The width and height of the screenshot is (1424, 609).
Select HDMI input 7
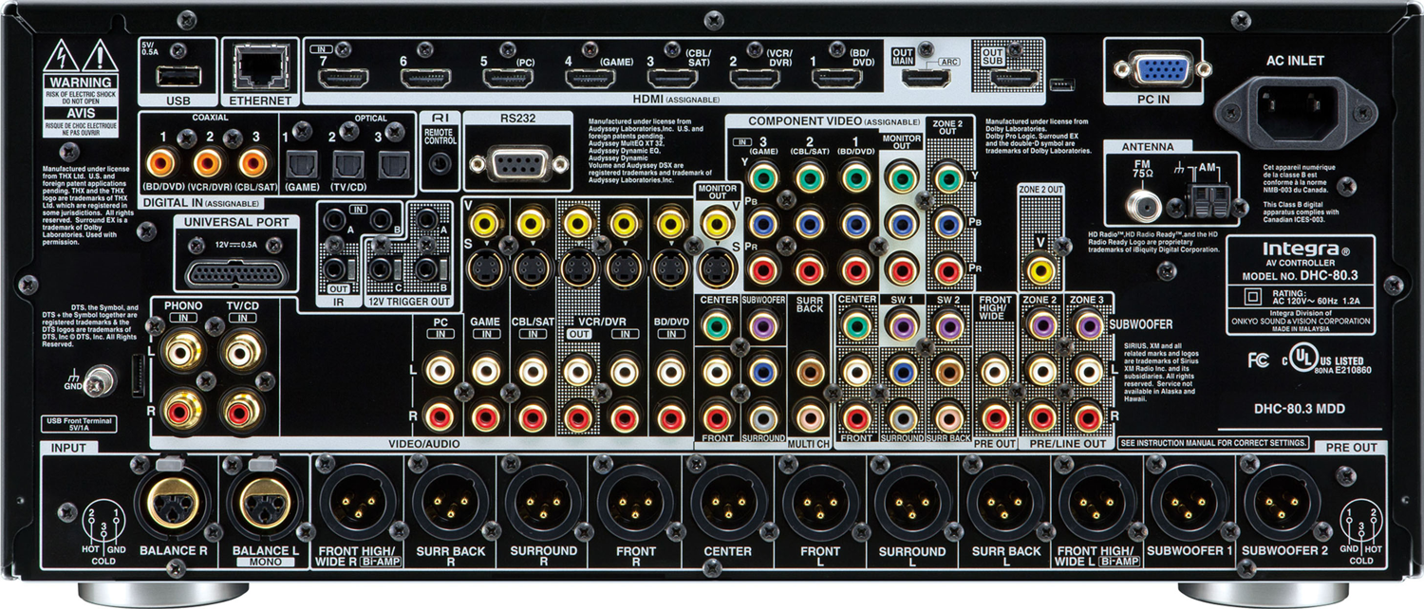click(x=342, y=78)
